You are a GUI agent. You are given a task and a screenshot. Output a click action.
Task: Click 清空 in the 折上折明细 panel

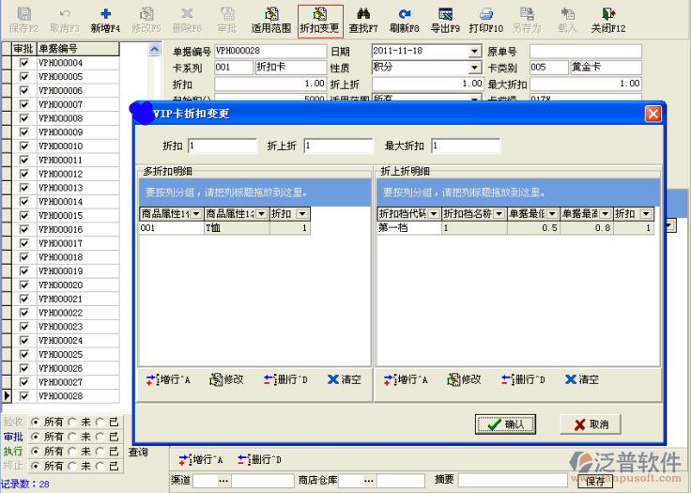[580, 379]
